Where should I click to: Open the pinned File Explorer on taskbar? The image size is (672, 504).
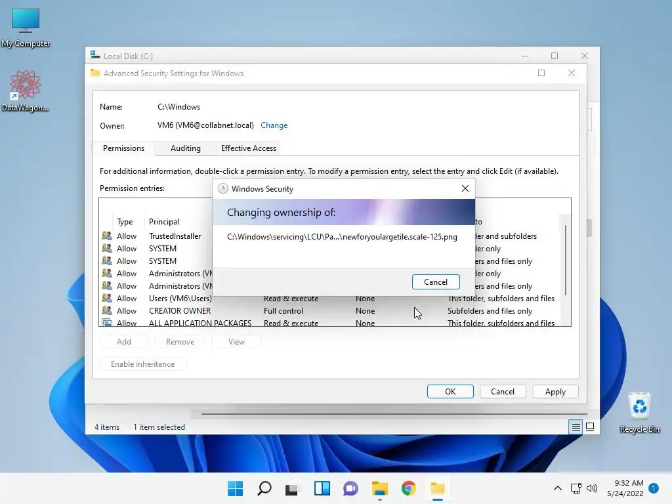pos(380,488)
